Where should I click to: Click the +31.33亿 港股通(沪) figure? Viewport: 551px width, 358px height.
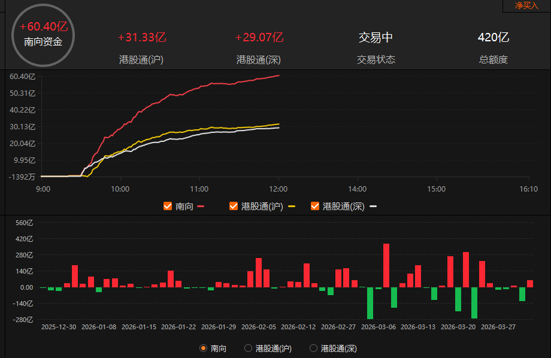coord(142,37)
